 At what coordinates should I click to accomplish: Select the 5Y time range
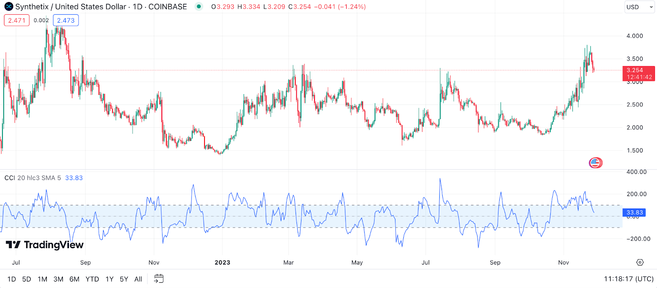tap(124, 279)
